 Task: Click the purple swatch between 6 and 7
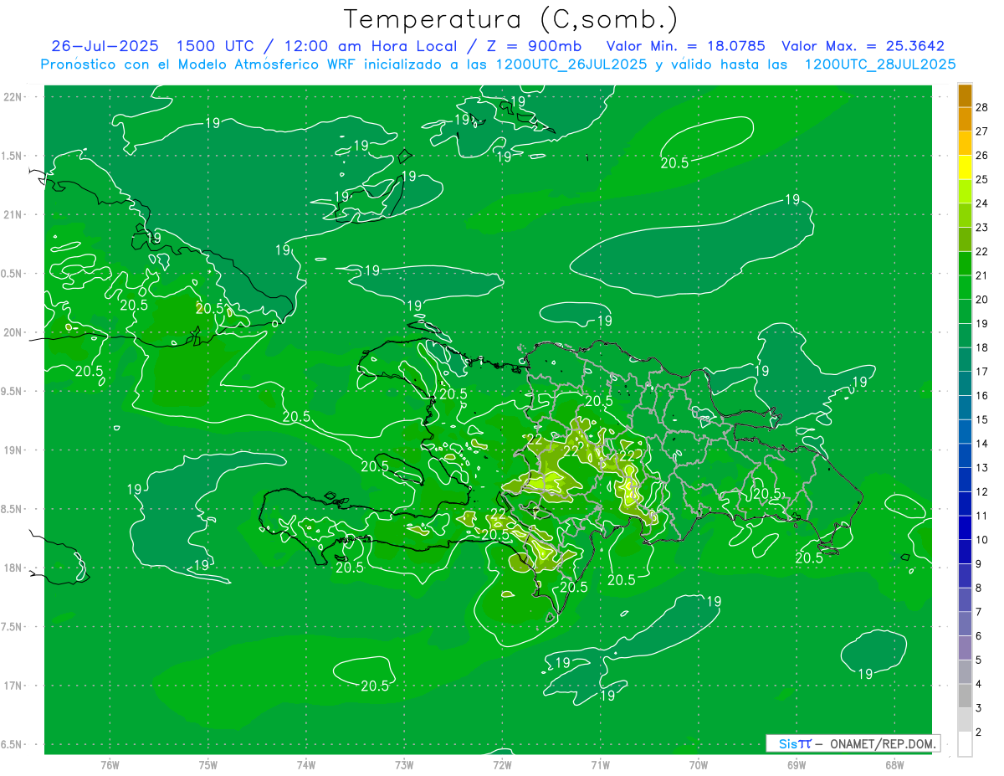965,624
